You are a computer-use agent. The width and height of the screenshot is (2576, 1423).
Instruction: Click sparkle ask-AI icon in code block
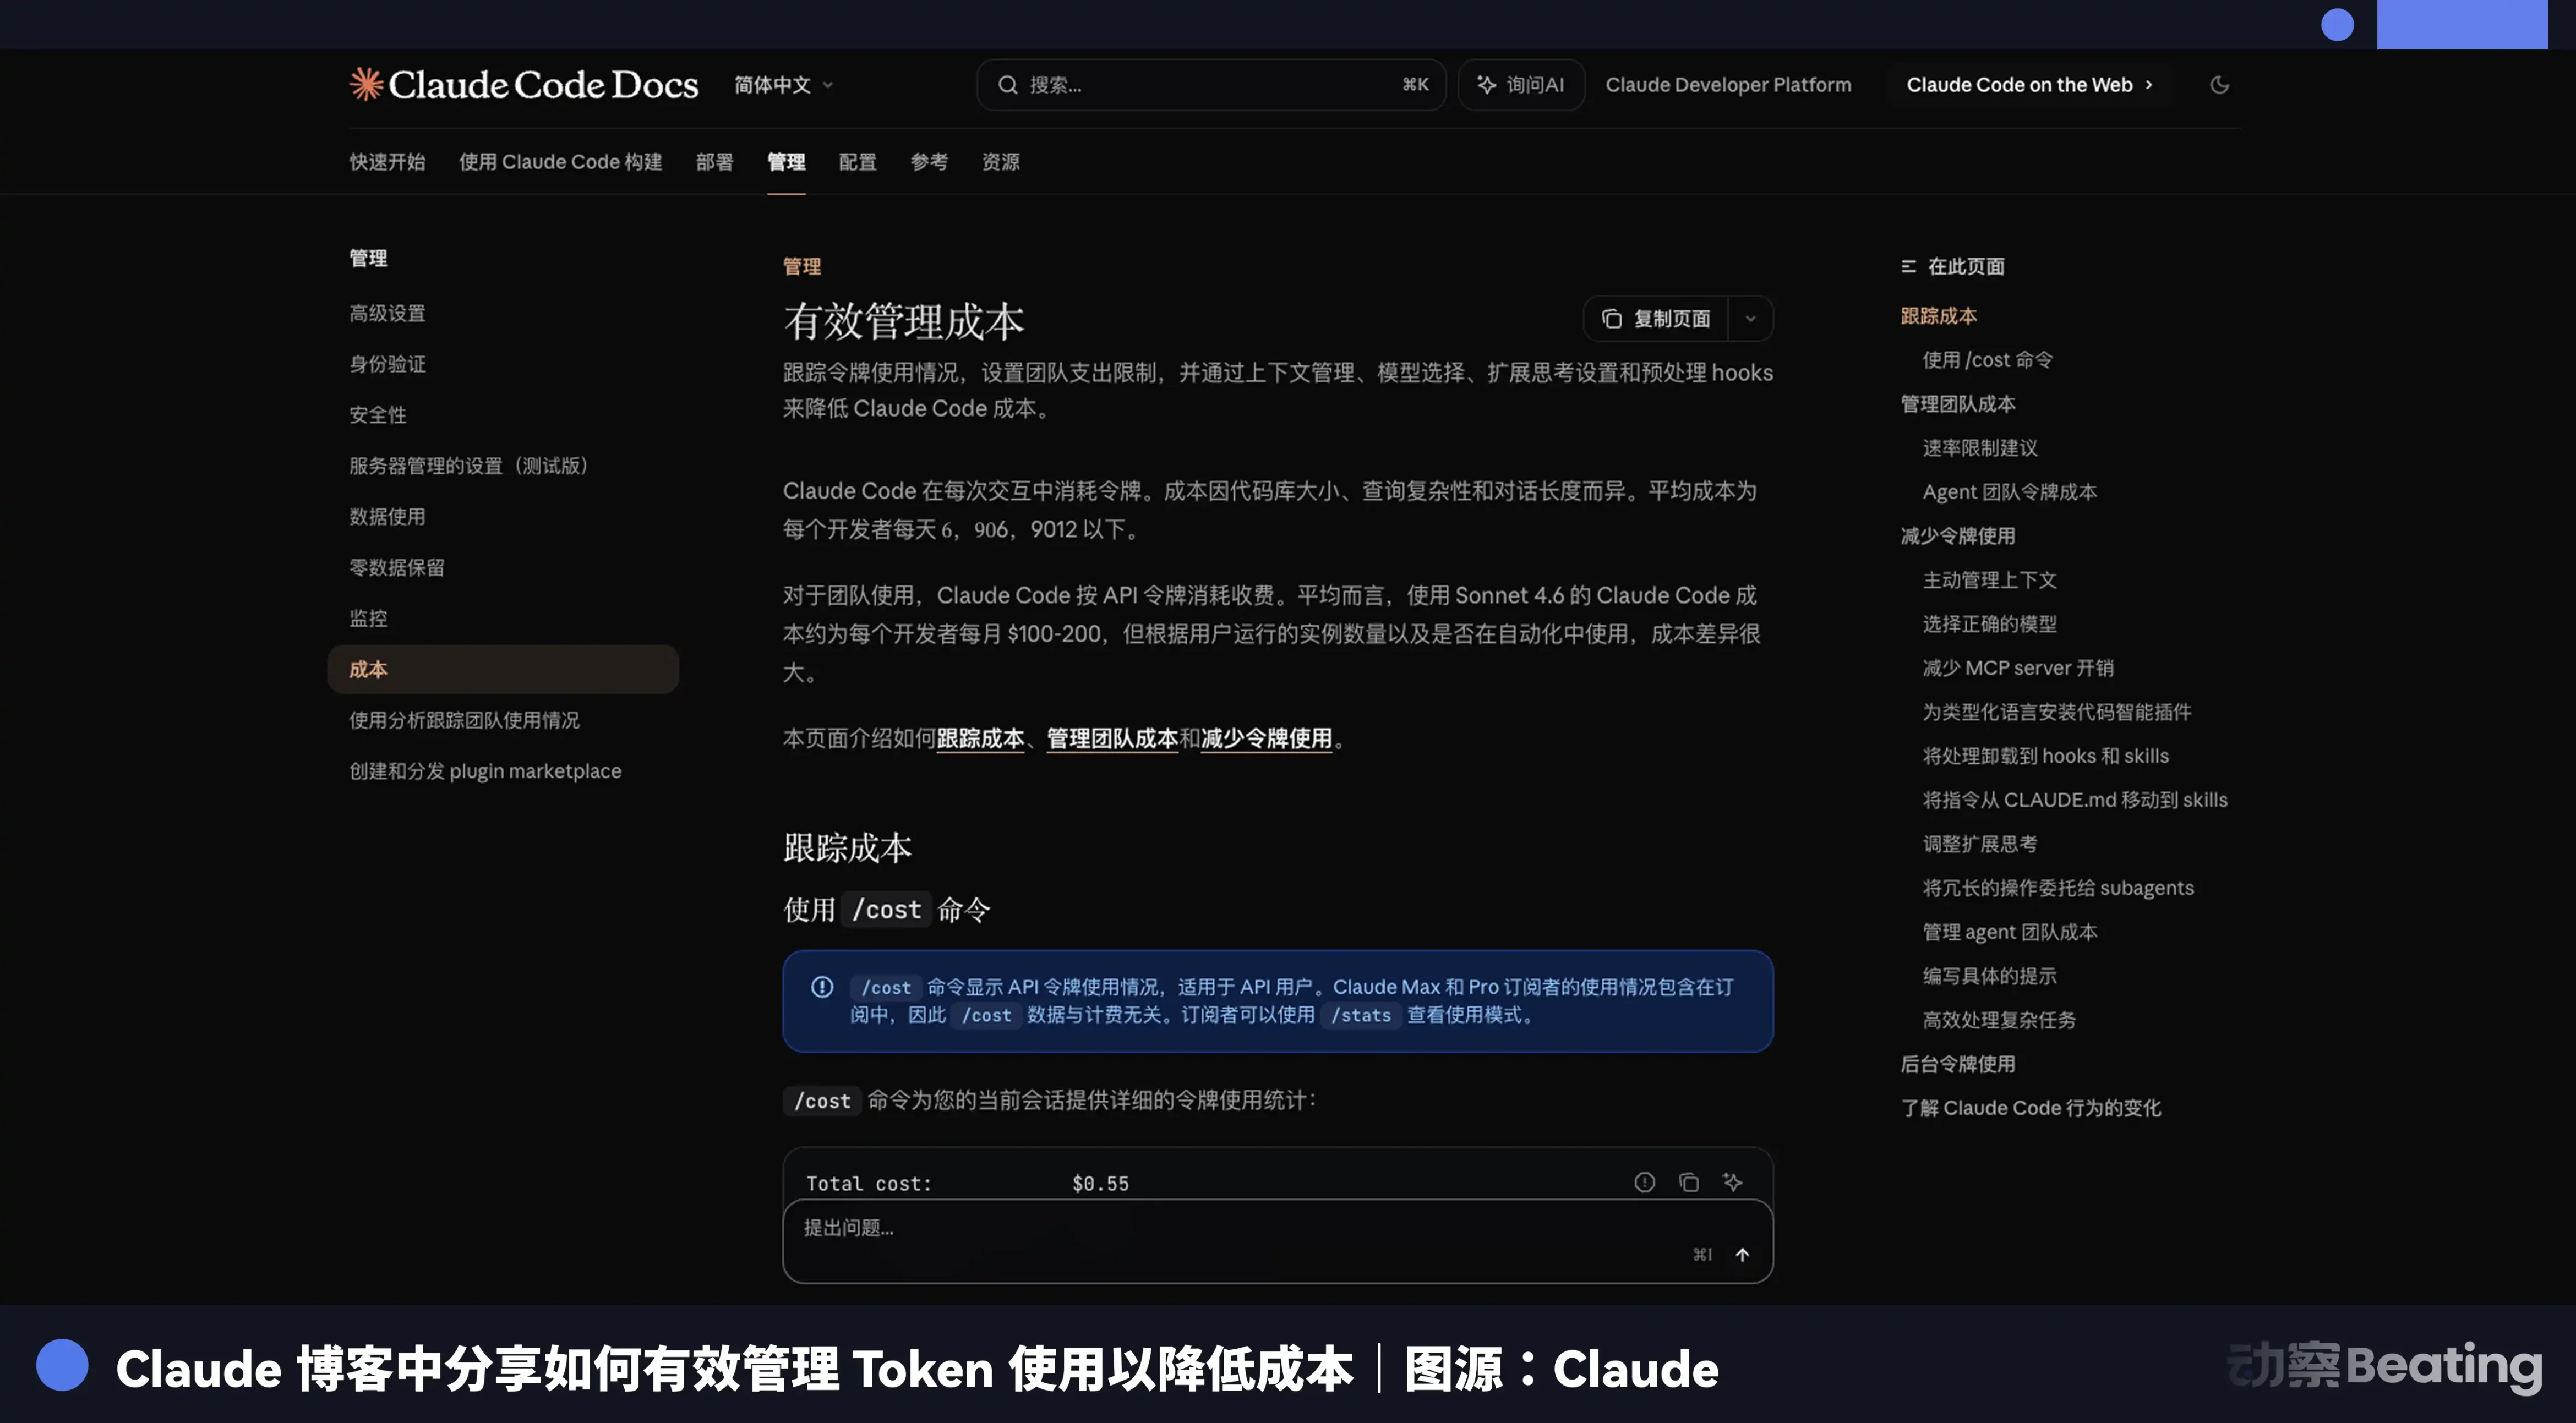(x=1733, y=1183)
